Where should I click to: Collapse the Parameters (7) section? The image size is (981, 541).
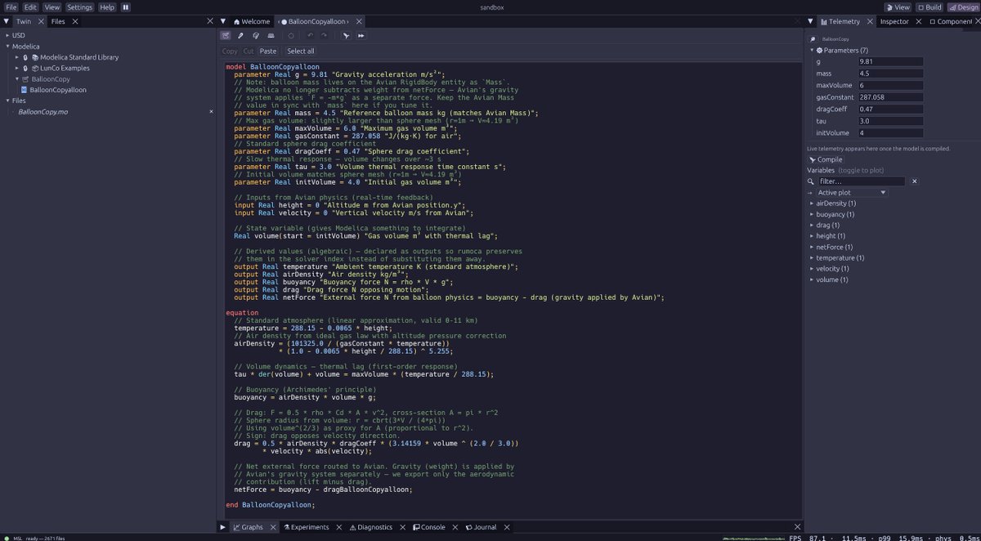(811, 50)
